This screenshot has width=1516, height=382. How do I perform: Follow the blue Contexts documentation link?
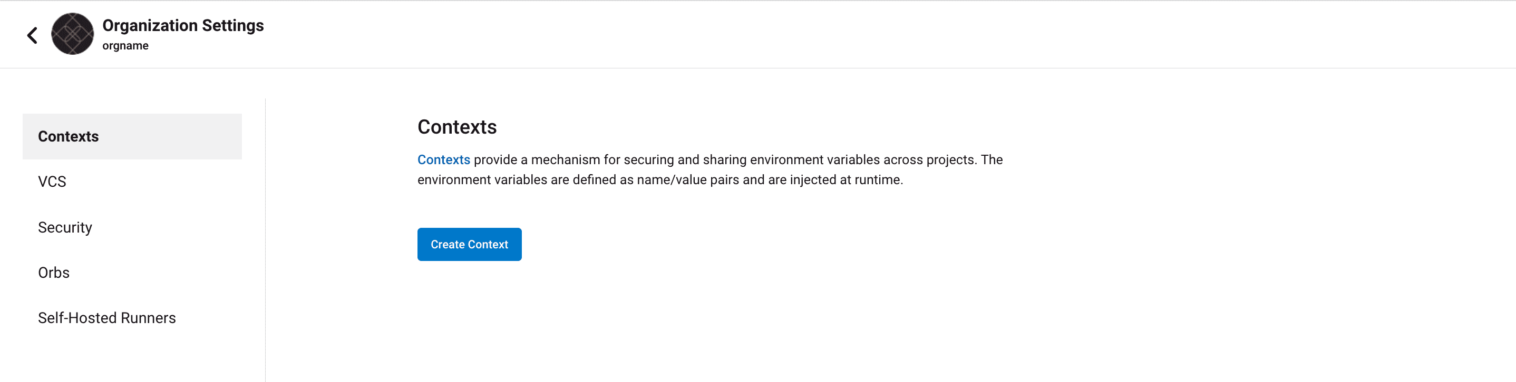(x=443, y=160)
